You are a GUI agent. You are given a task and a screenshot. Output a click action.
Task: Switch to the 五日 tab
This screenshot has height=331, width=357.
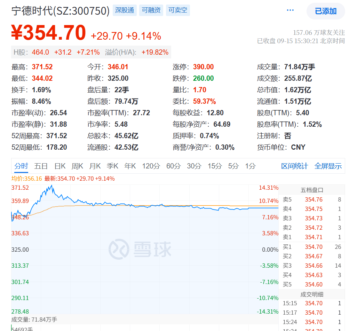41,166
